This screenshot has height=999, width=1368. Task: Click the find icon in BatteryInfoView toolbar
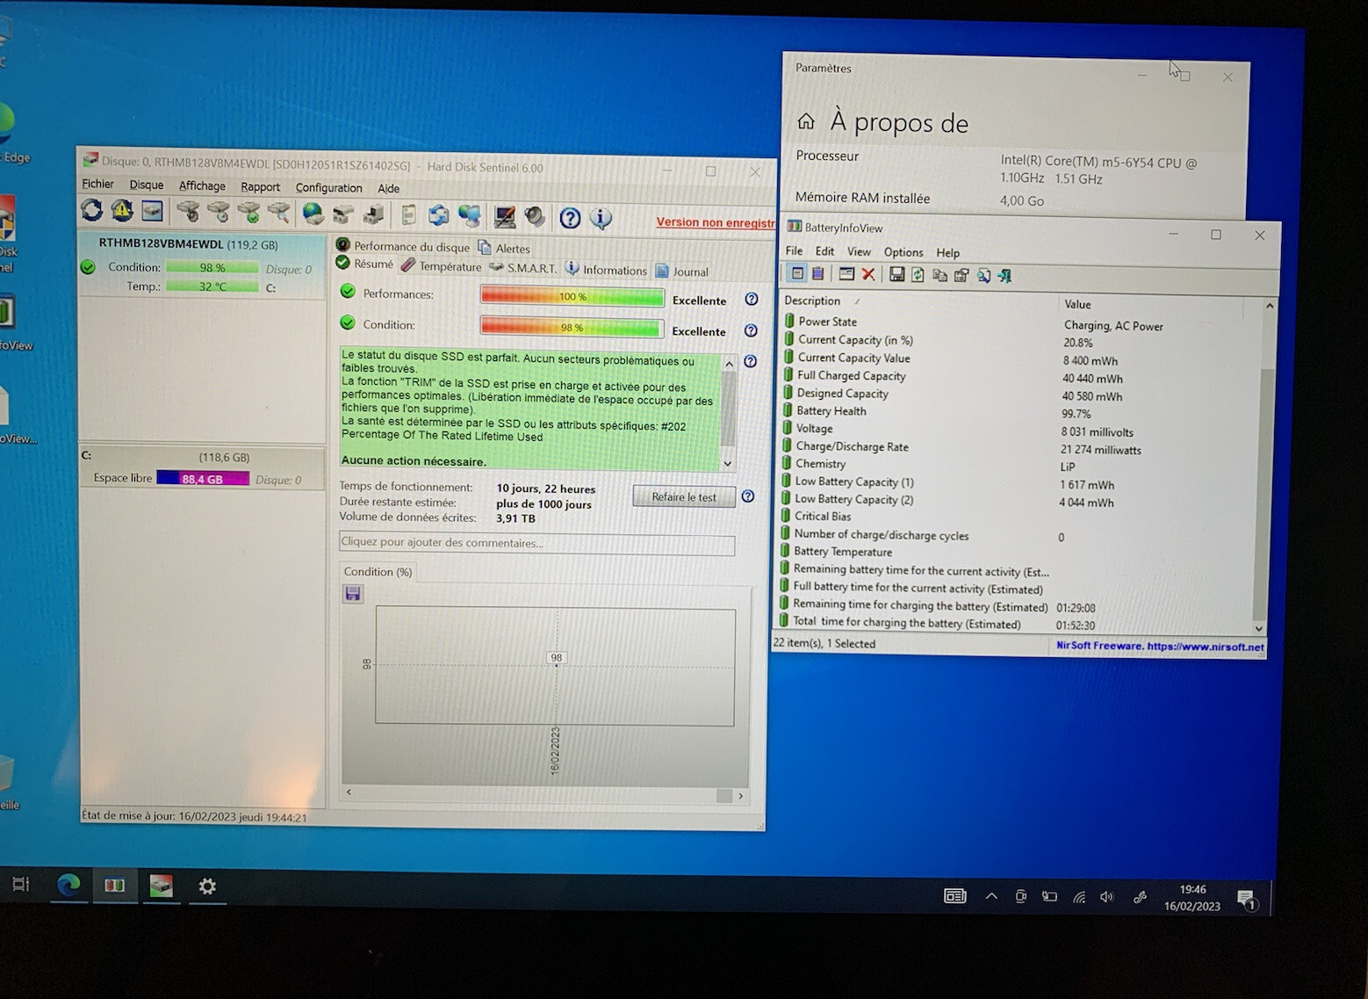pyautogui.click(x=983, y=276)
